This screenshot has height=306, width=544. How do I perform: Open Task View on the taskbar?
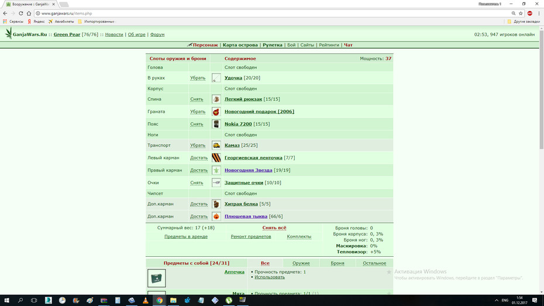34,301
